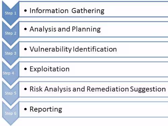The width and height of the screenshot is (168, 126).
Task: Select the Step 6 chevron arrow
Action: [x=11, y=113]
